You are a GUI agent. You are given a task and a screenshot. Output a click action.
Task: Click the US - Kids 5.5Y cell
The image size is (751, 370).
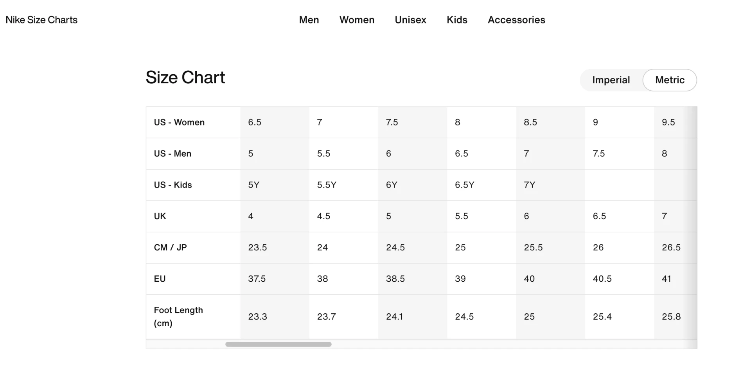tap(344, 185)
